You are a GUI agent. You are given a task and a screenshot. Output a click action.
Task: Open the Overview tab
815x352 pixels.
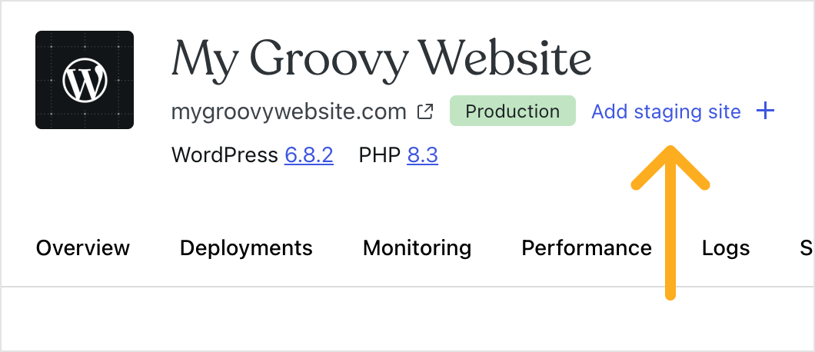(83, 248)
